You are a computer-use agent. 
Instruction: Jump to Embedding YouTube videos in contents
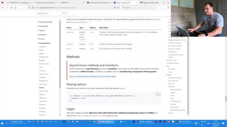[x=176, y=56]
